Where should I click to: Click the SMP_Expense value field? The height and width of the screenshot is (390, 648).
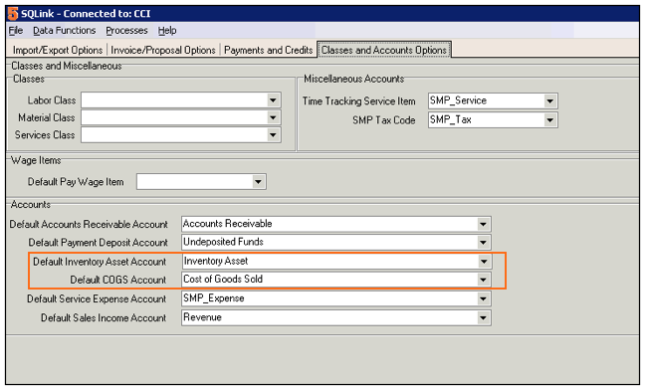tap(336, 298)
